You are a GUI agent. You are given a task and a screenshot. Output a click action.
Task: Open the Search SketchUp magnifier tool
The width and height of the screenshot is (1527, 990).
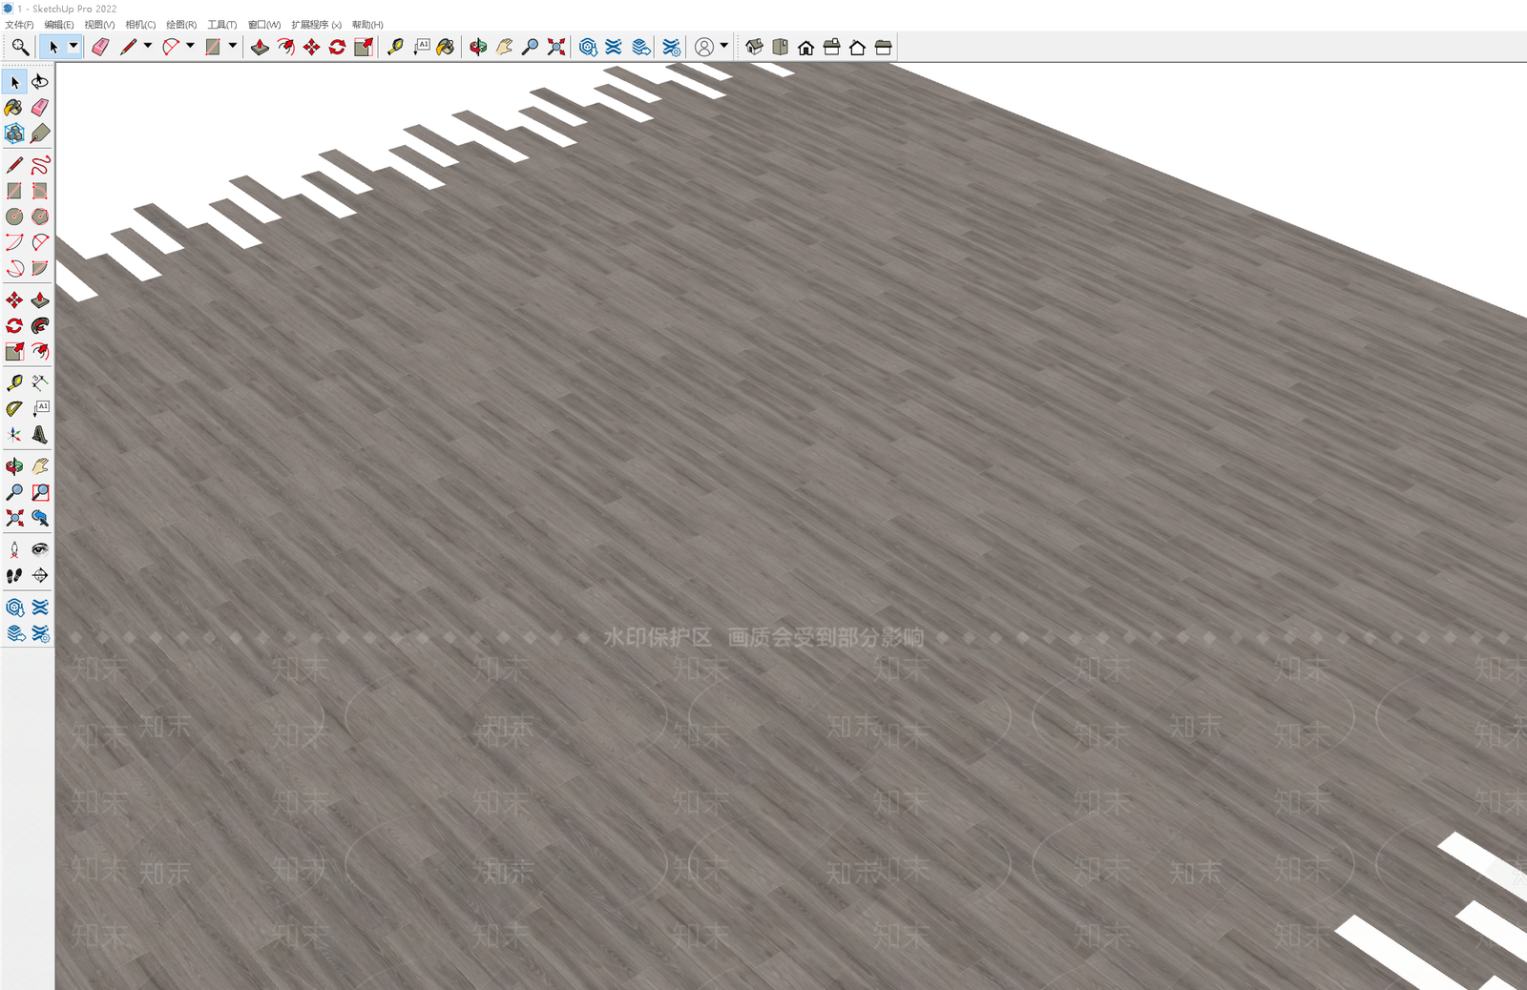pyautogui.click(x=19, y=47)
